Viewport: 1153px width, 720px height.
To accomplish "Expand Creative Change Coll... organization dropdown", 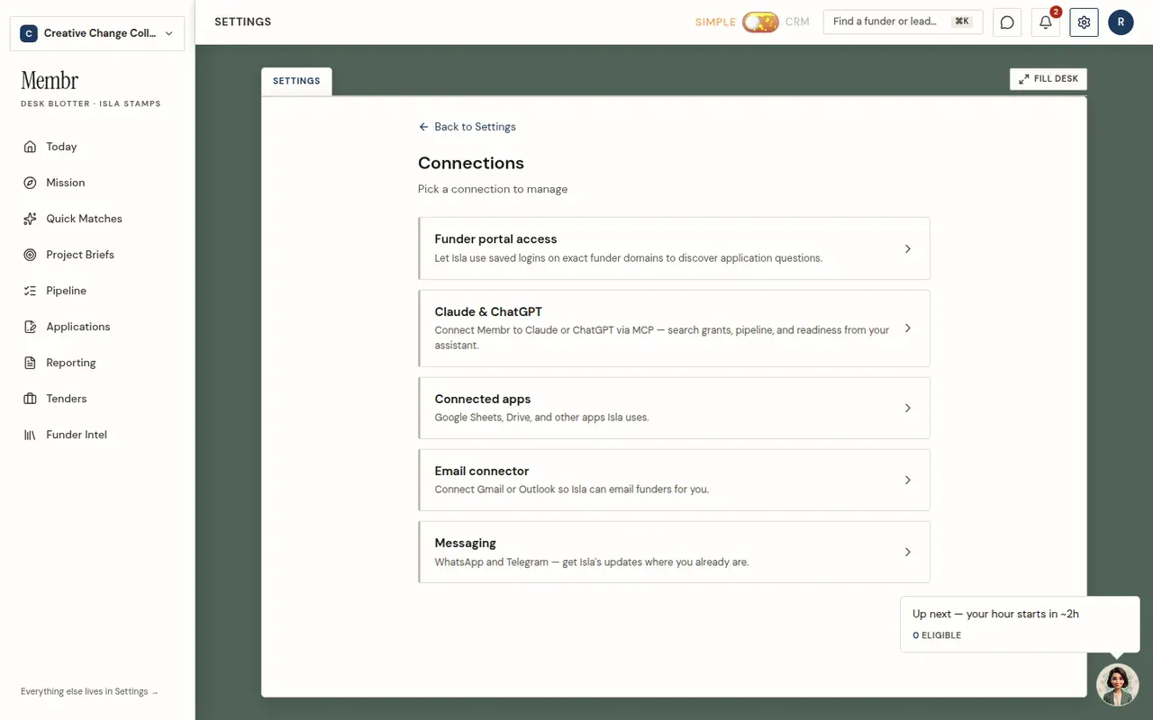I will [x=97, y=33].
